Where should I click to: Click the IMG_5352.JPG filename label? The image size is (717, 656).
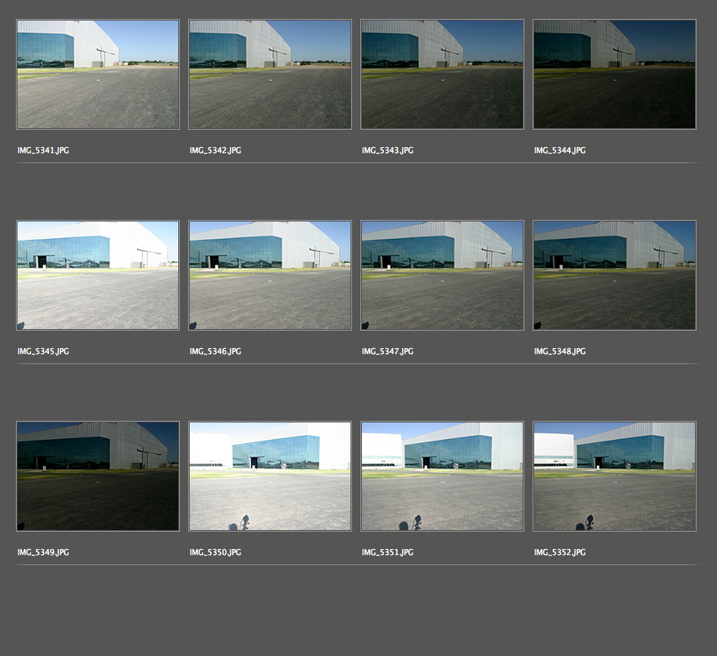(x=560, y=553)
